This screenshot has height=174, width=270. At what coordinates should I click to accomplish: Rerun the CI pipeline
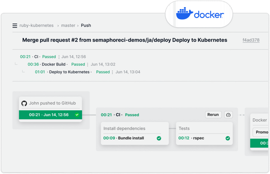coord(213,115)
